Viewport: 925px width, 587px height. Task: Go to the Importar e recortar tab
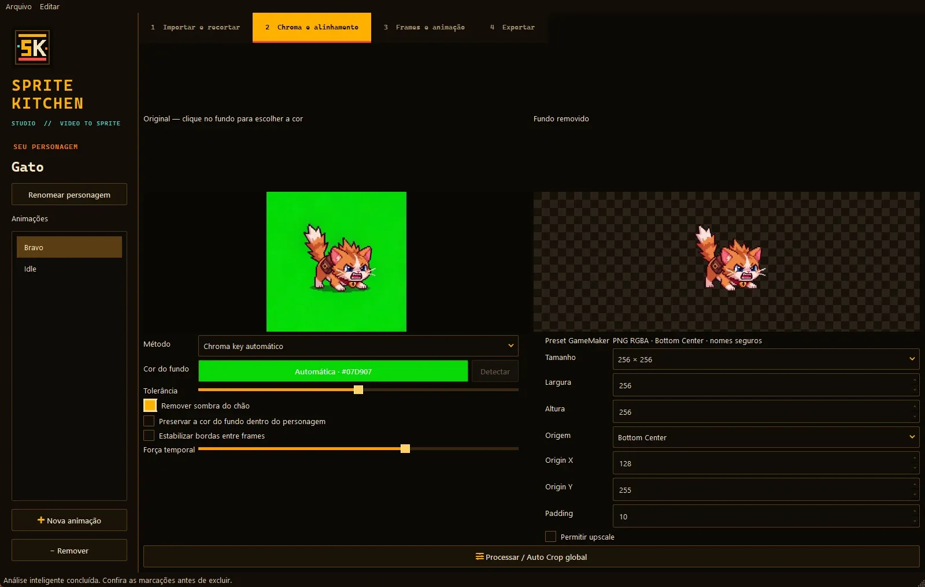click(195, 27)
